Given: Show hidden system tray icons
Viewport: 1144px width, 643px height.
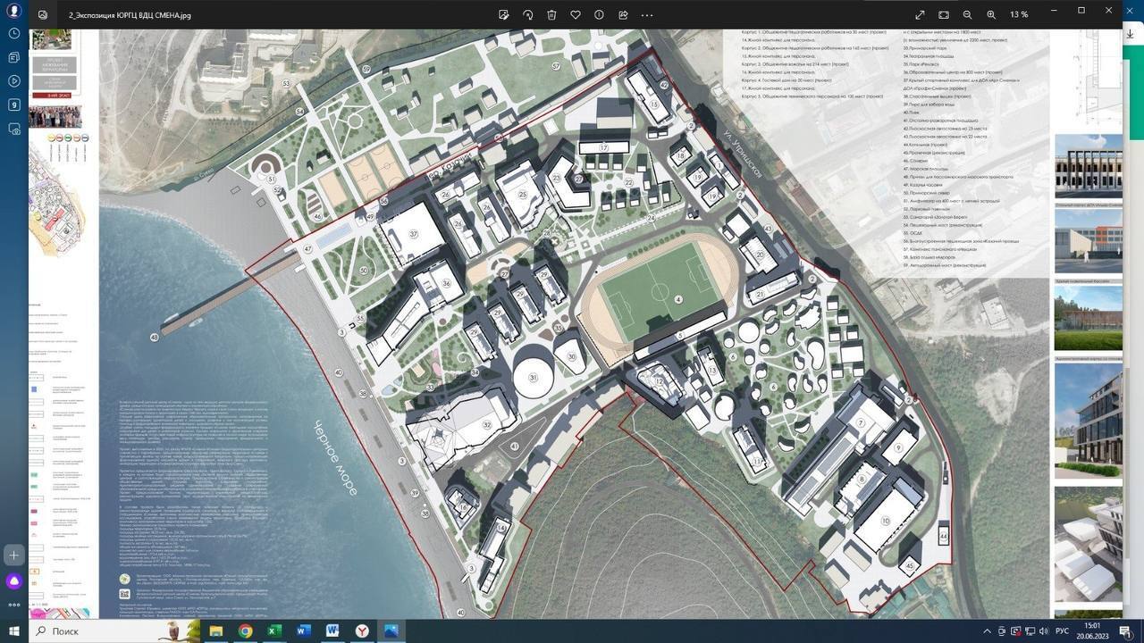Looking at the screenshot, I should (987, 631).
